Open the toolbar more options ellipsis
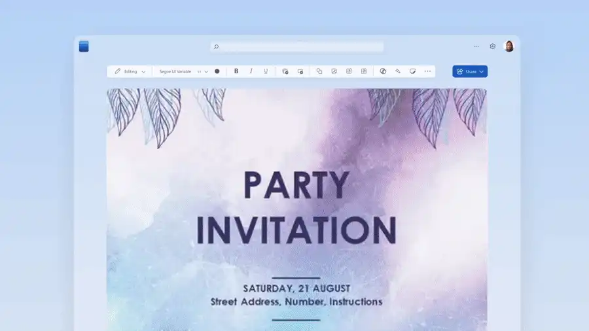 click(427, 71)
